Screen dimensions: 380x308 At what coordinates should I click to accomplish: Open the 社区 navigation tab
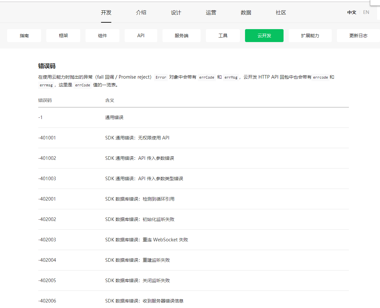[x=281, y=13]
